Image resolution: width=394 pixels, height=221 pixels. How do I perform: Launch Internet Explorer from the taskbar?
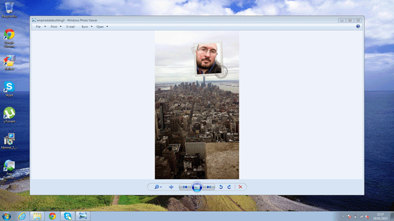tap(22, 216)
